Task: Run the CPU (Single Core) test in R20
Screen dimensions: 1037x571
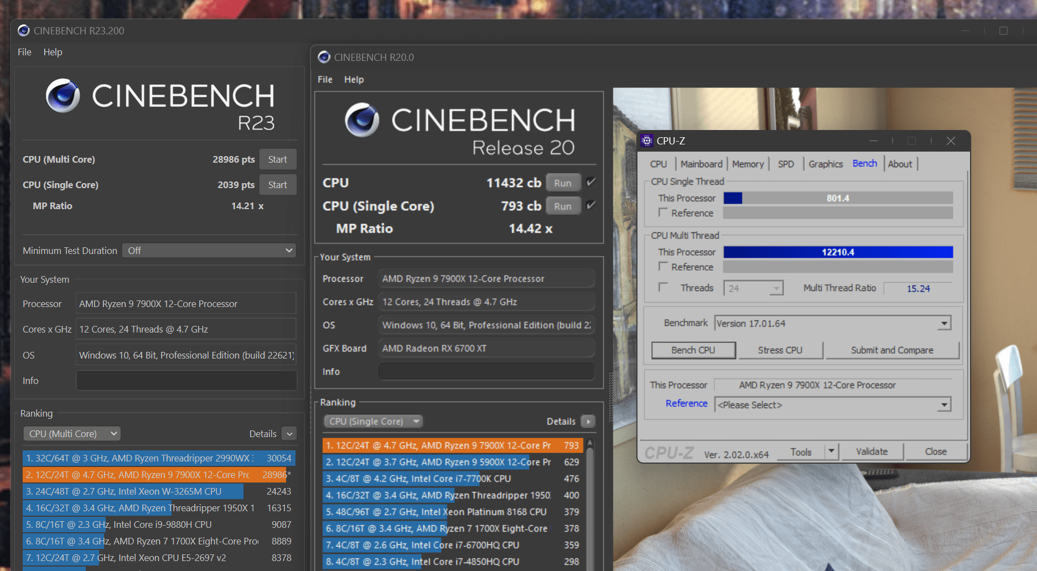Action: pyautogui.click(x=563, y=206)
